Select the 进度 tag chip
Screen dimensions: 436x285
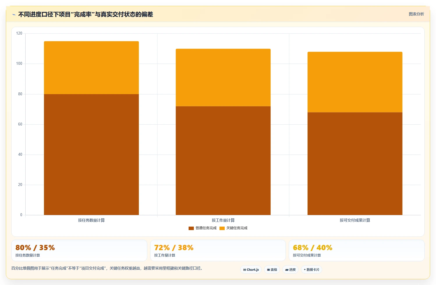pyautogui.click(x=290, y=270)
